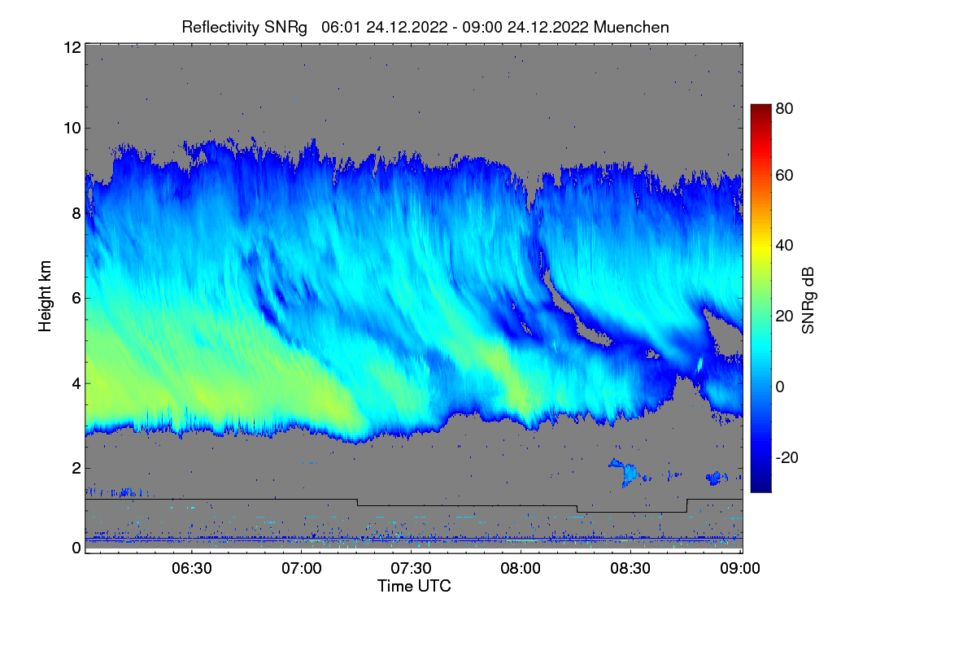976x651 pixels.
Task: Click the dark blue bottom of colorbar
Action: pyautogui.click(x=760, y=485)
